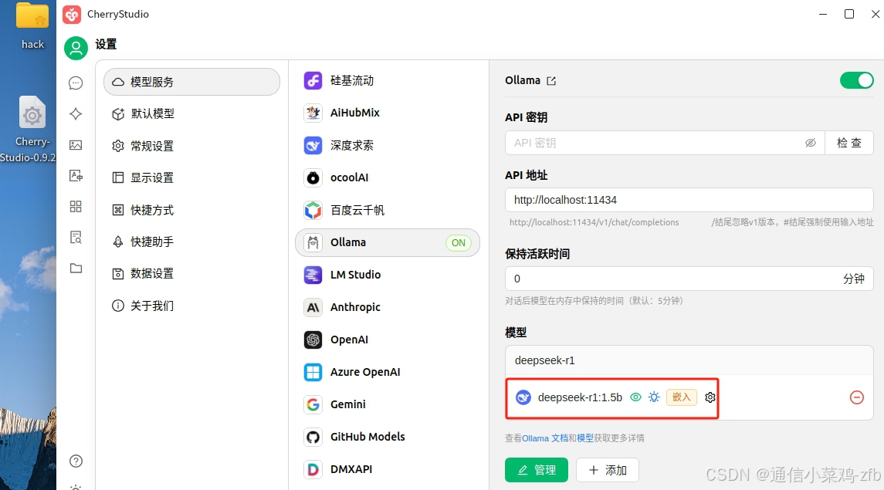
Task: Remove the deepseek-r1:1.5b model
Action: point(856,397)
